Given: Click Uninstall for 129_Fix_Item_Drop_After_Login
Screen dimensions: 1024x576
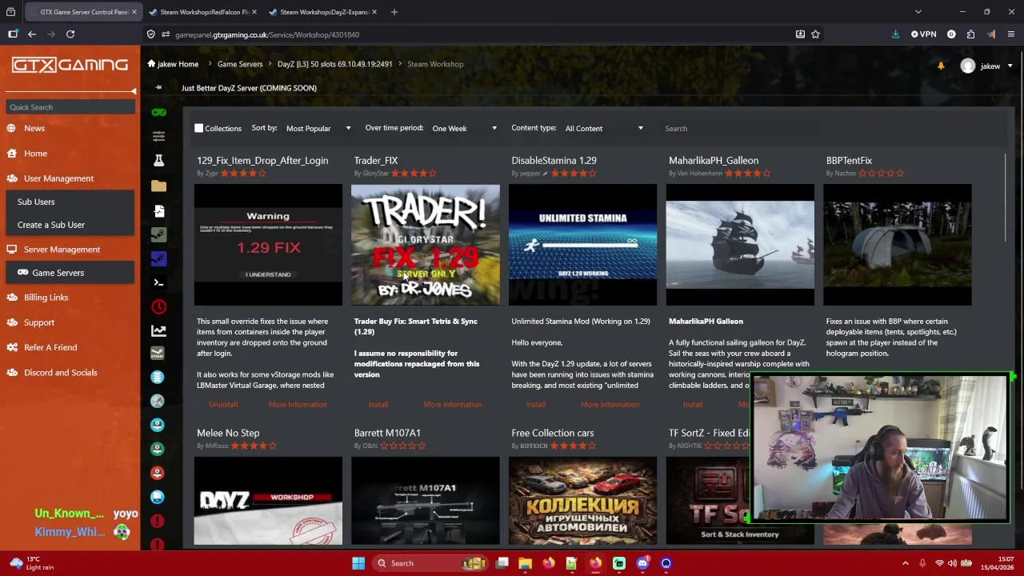Looking at the screenshot, I should [x=223, y=405].
